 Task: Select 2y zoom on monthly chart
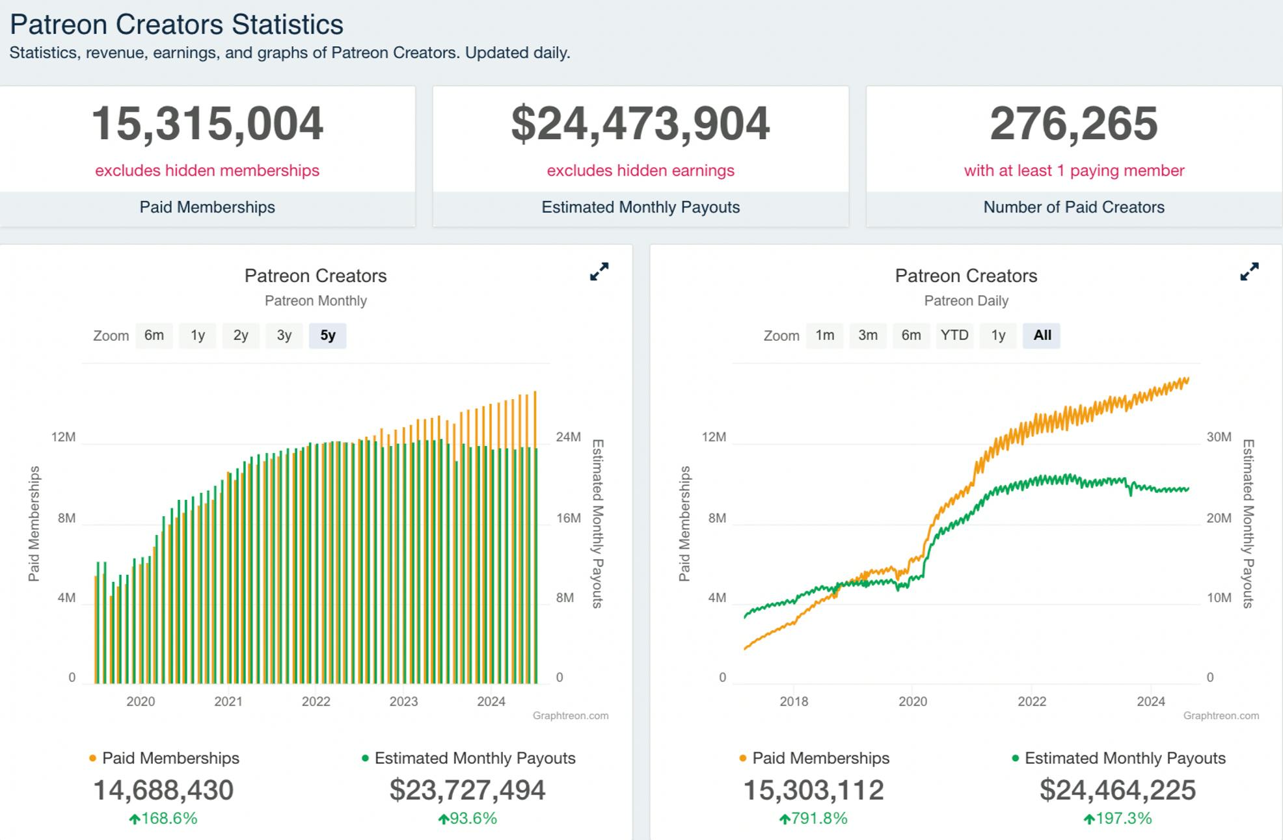click(x=241, y=335)
